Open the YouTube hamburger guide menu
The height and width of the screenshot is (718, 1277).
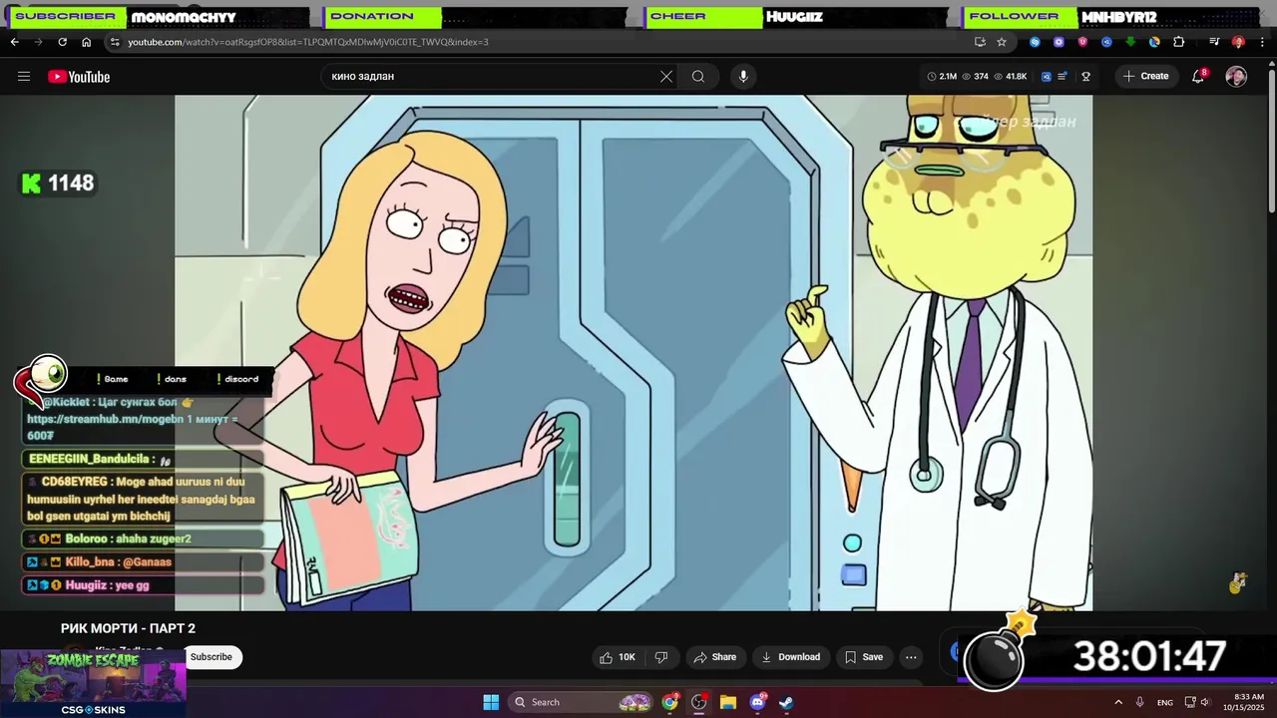[x=24, y=76]
